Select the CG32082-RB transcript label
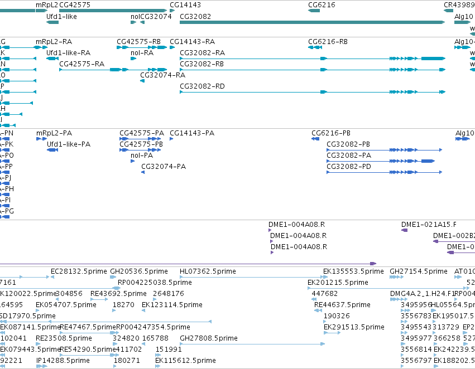475x369 pixels. click(201, 64)
